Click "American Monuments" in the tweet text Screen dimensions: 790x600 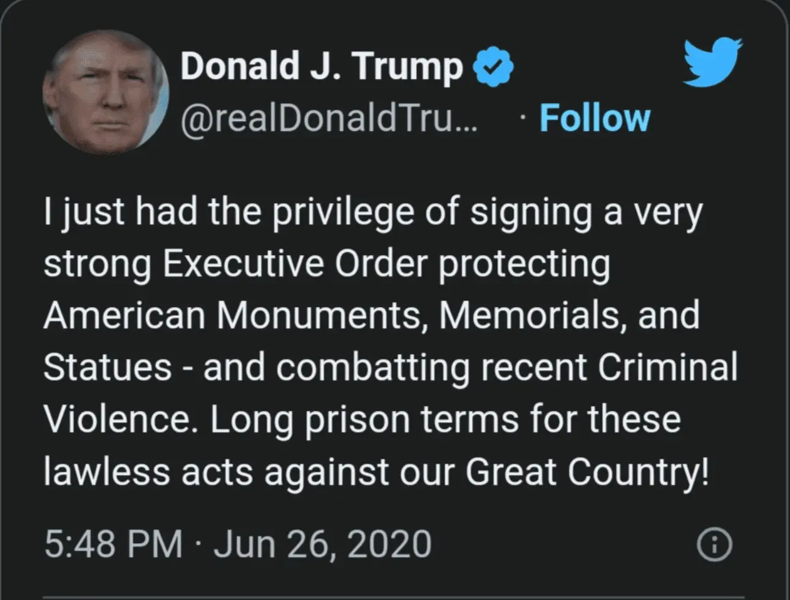(233, 316)
